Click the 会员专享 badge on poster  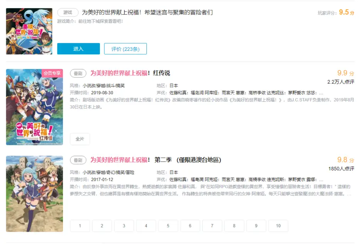coord(52,73)
